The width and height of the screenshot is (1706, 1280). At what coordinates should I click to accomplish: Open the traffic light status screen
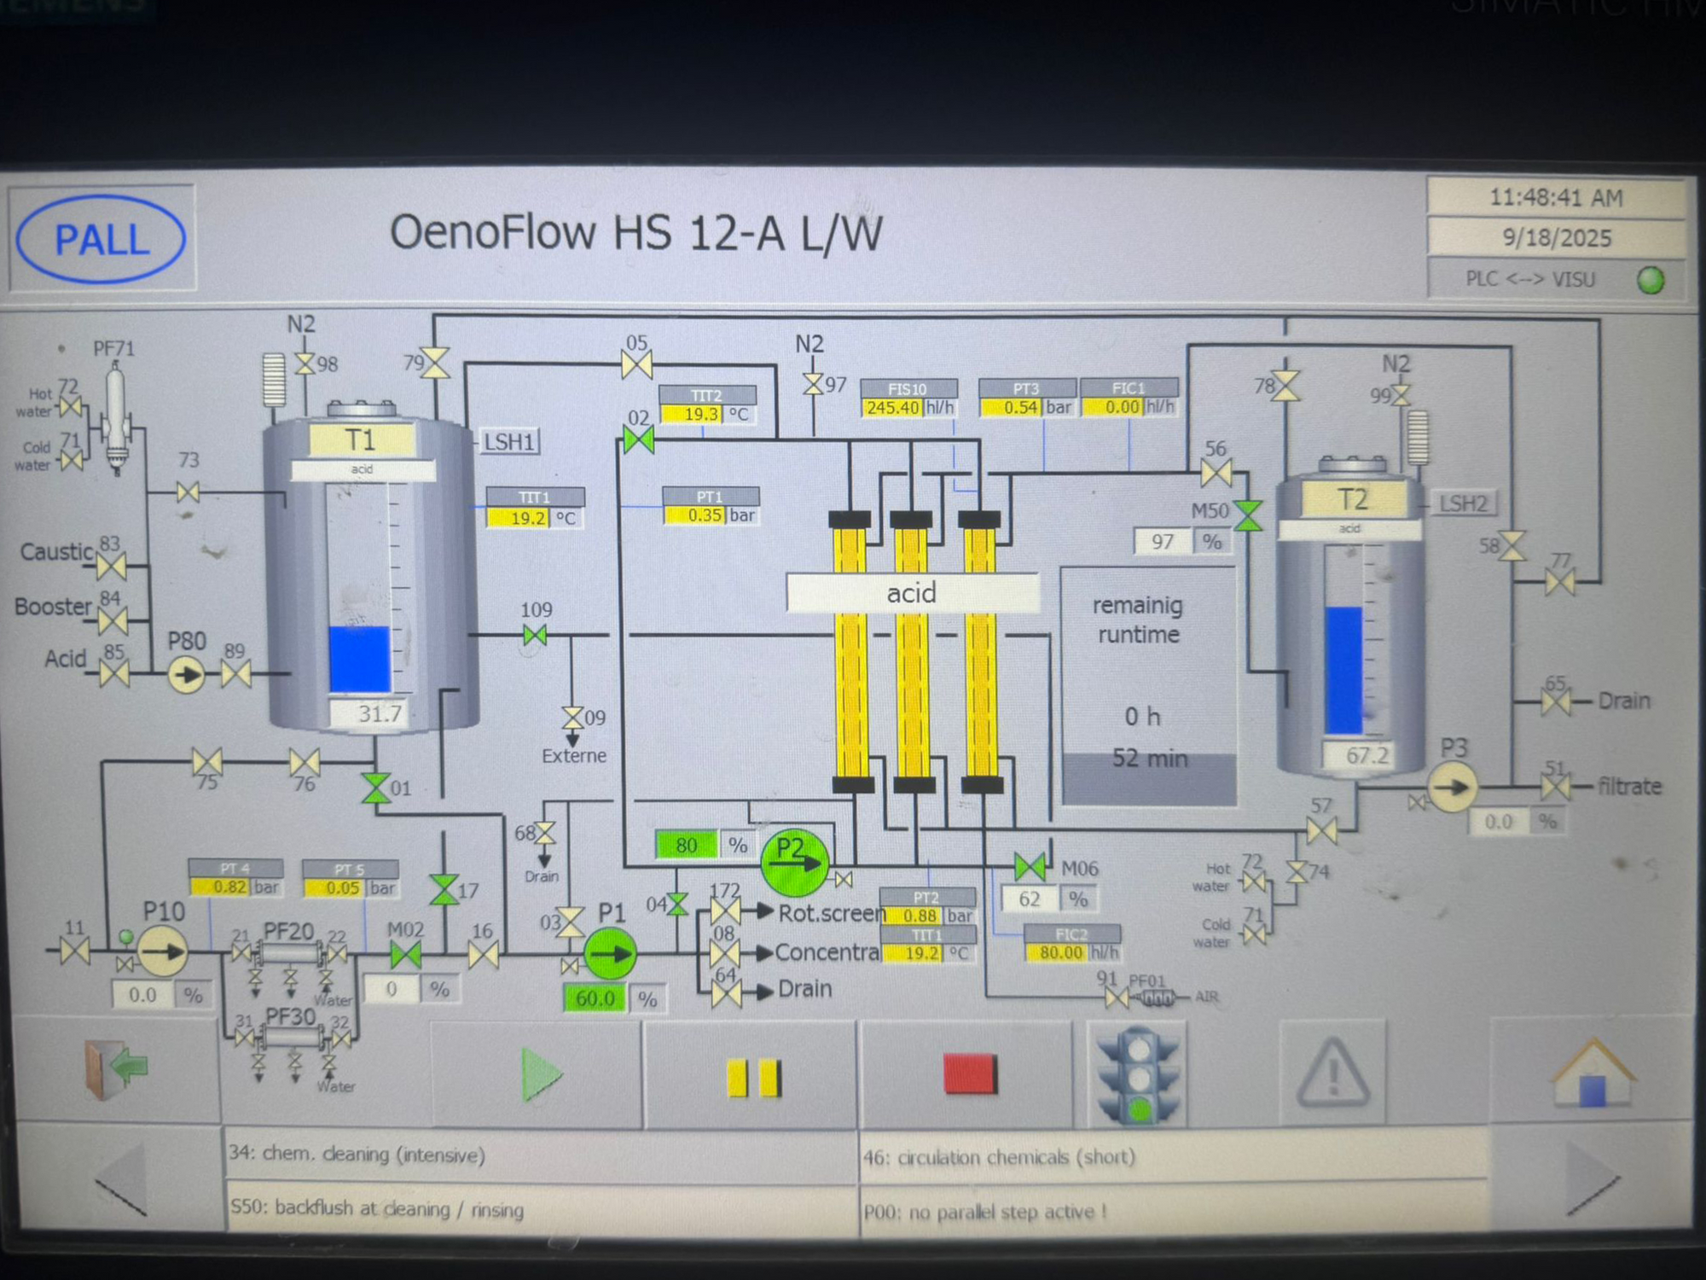1139,1075
